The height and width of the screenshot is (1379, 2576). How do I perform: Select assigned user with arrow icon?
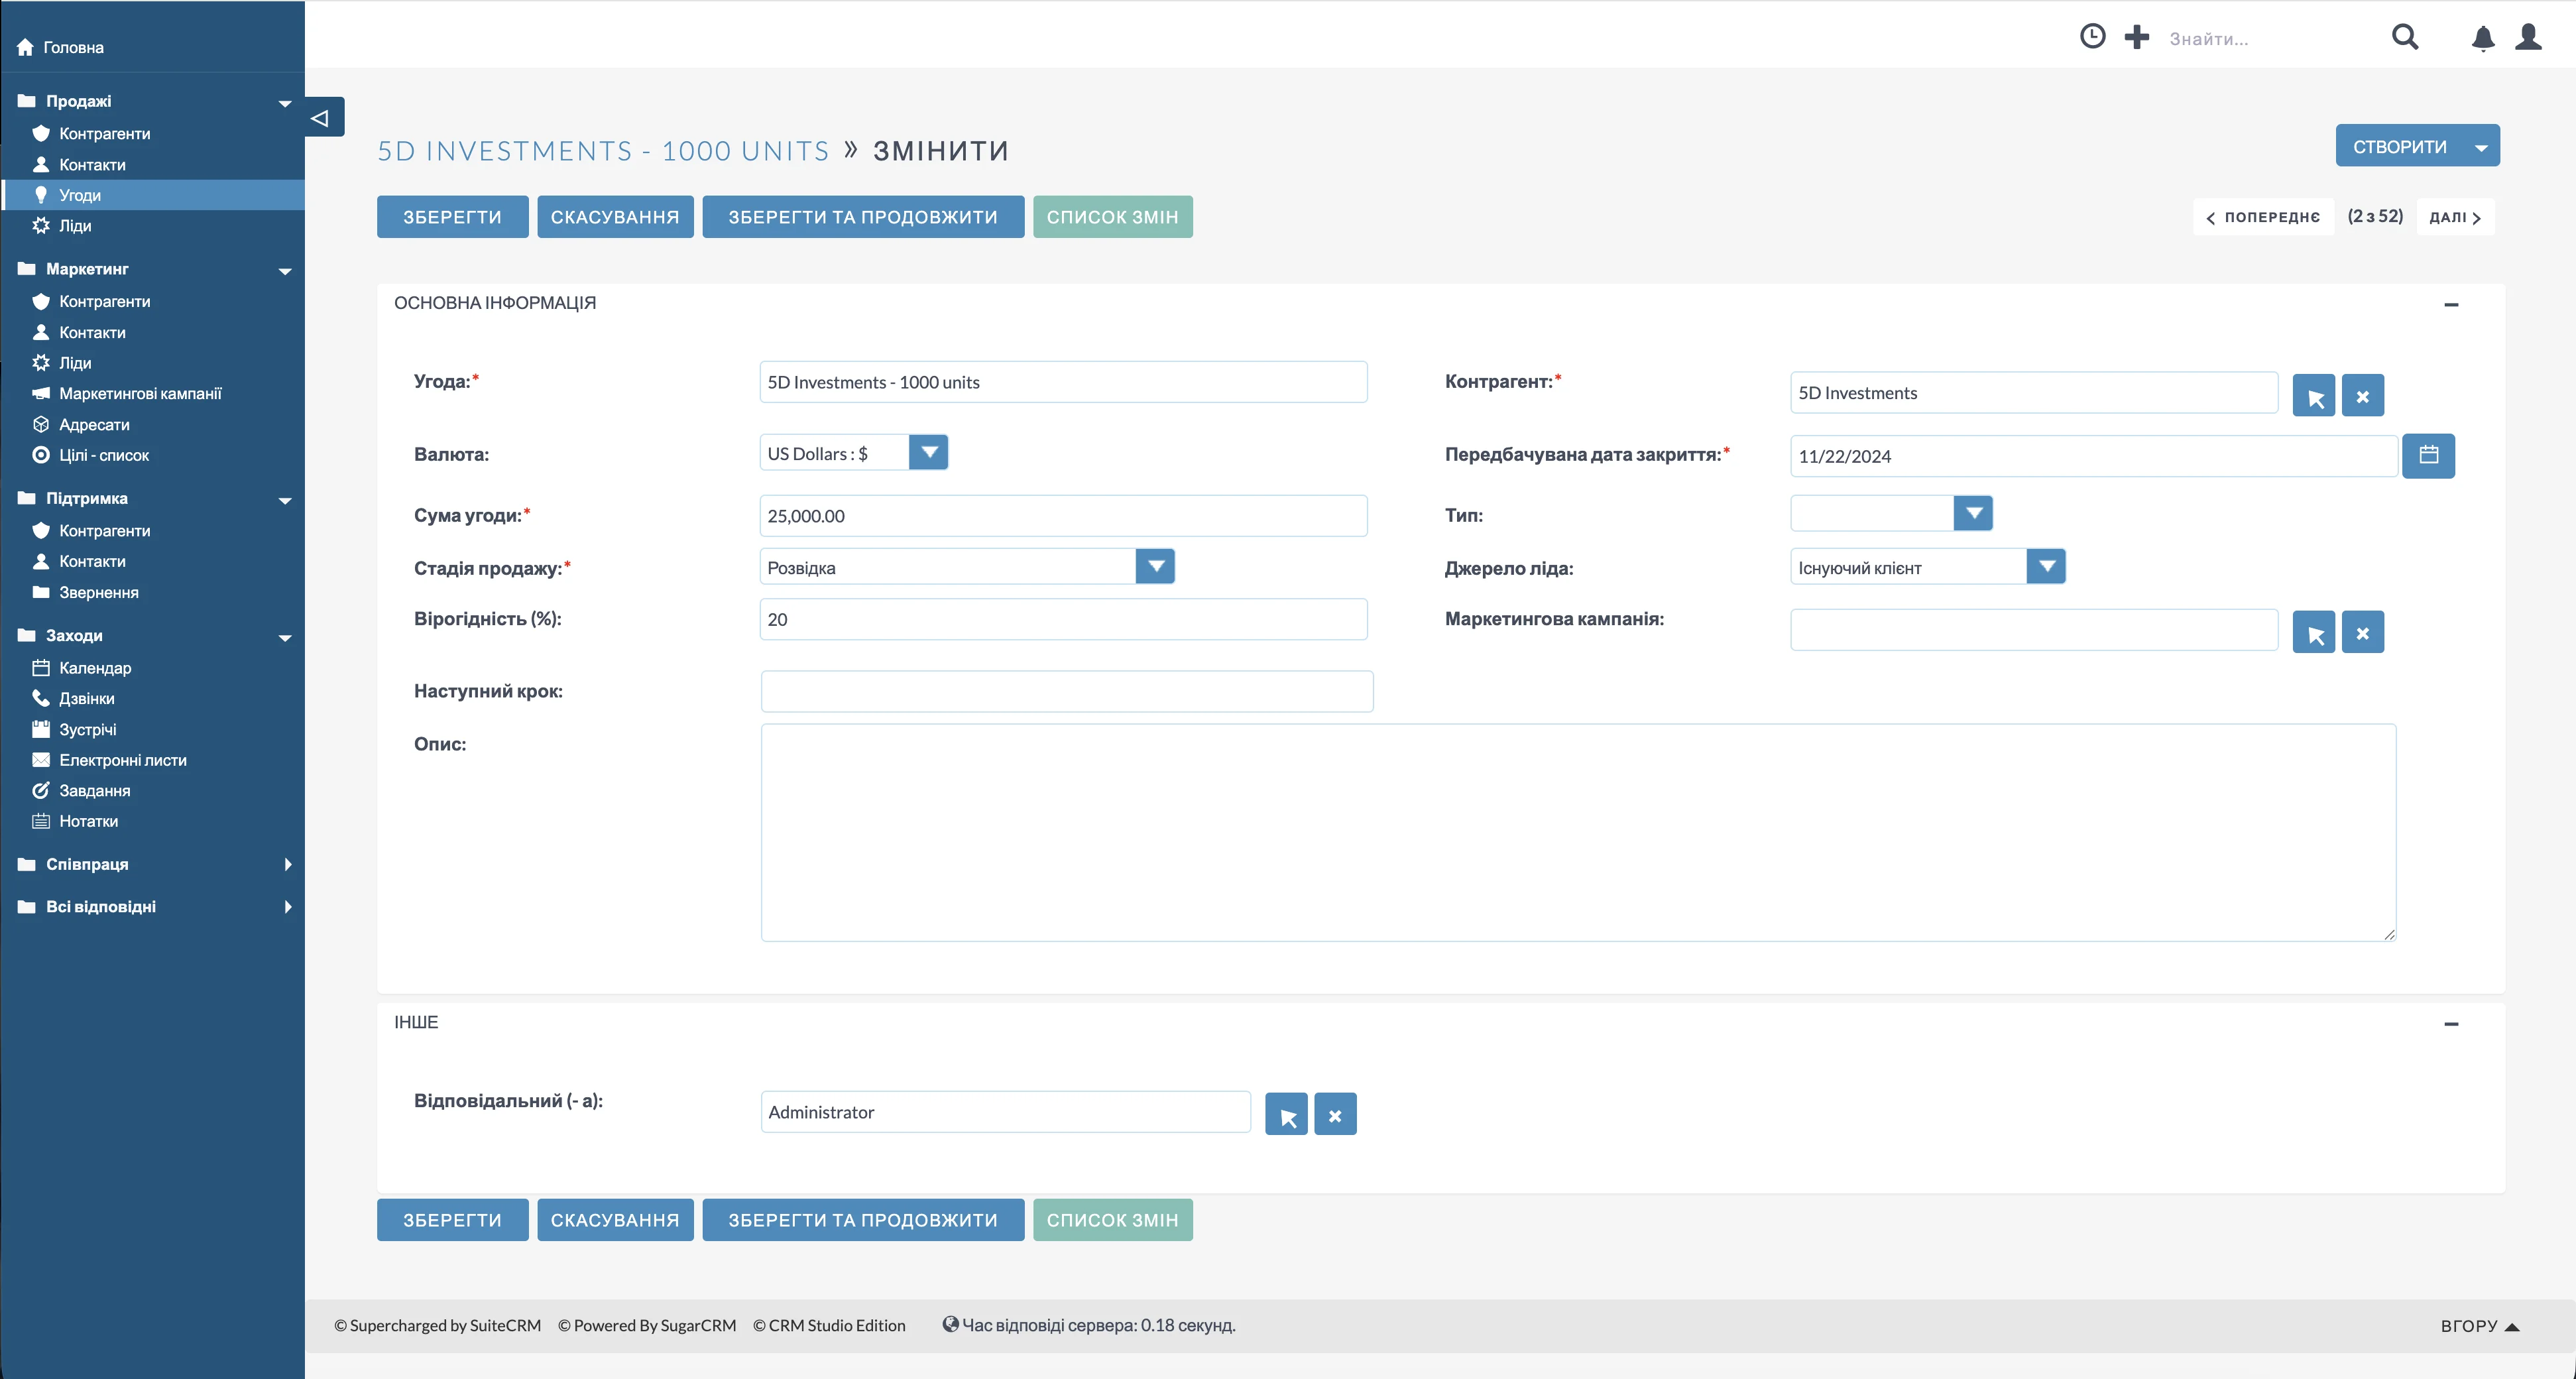point(1286,1115)
